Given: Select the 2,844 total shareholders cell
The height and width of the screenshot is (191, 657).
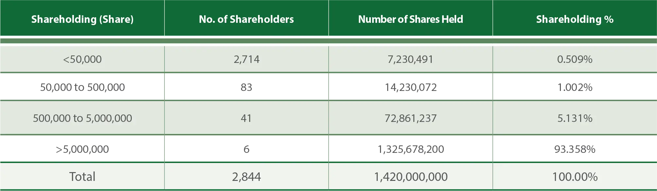Looking at the screenshot, I should 246,177.
